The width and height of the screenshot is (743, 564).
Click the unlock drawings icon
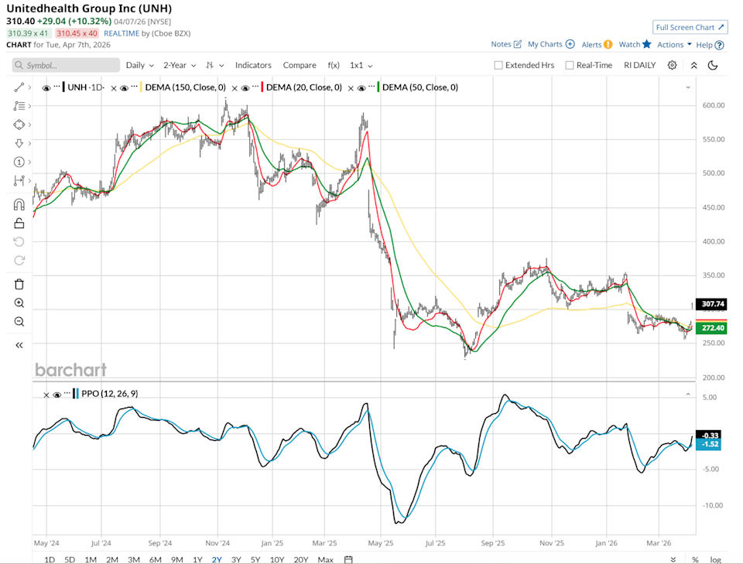click(x=19, y=224)
